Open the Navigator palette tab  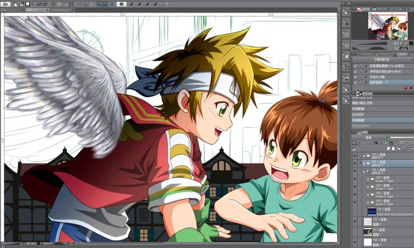tap(364, 9)
